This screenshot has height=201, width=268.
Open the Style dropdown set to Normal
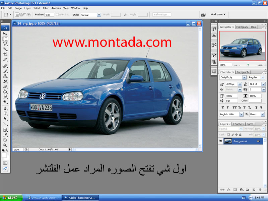click(x=90, y=15)
